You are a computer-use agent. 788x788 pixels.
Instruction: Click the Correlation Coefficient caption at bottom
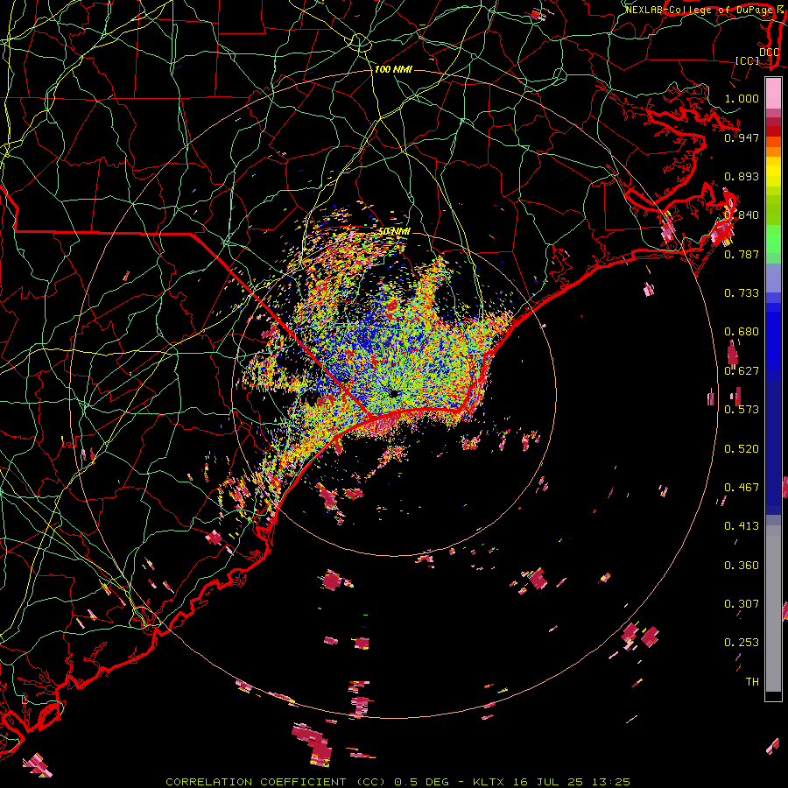(x=398, y=782)
